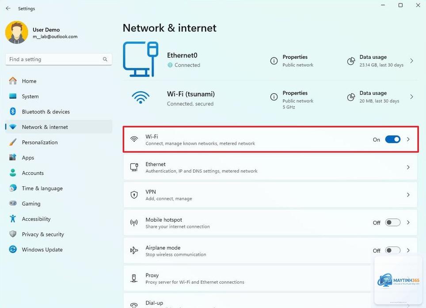
Task: Click the User Demo avatar picture
Action: click(17, 32)
